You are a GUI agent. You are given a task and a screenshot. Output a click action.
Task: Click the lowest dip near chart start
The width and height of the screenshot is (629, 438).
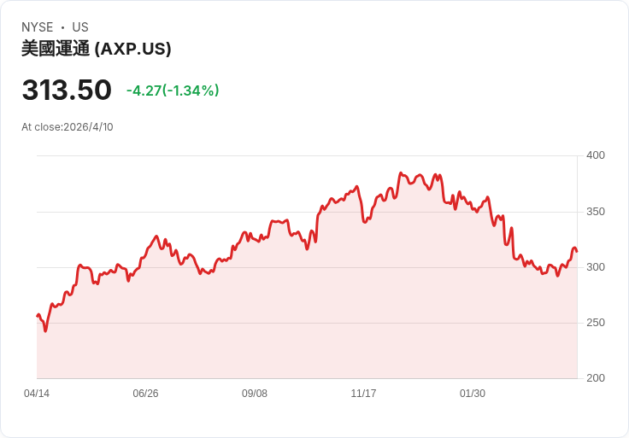point(45,330)
